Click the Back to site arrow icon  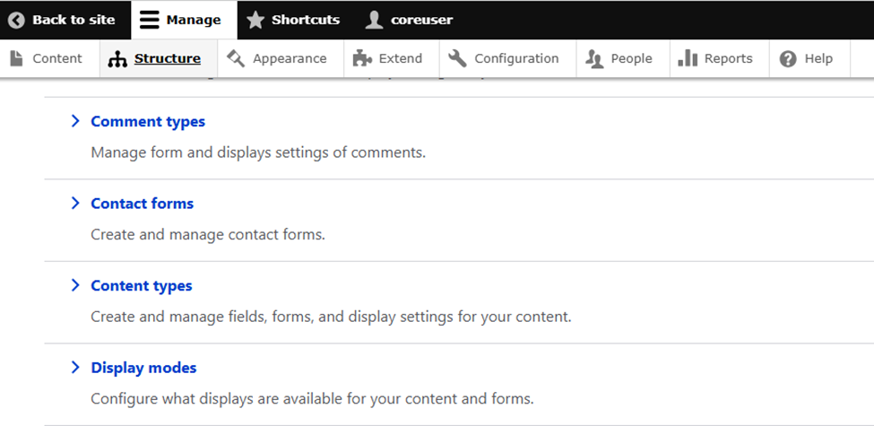[x=16, y=20]
